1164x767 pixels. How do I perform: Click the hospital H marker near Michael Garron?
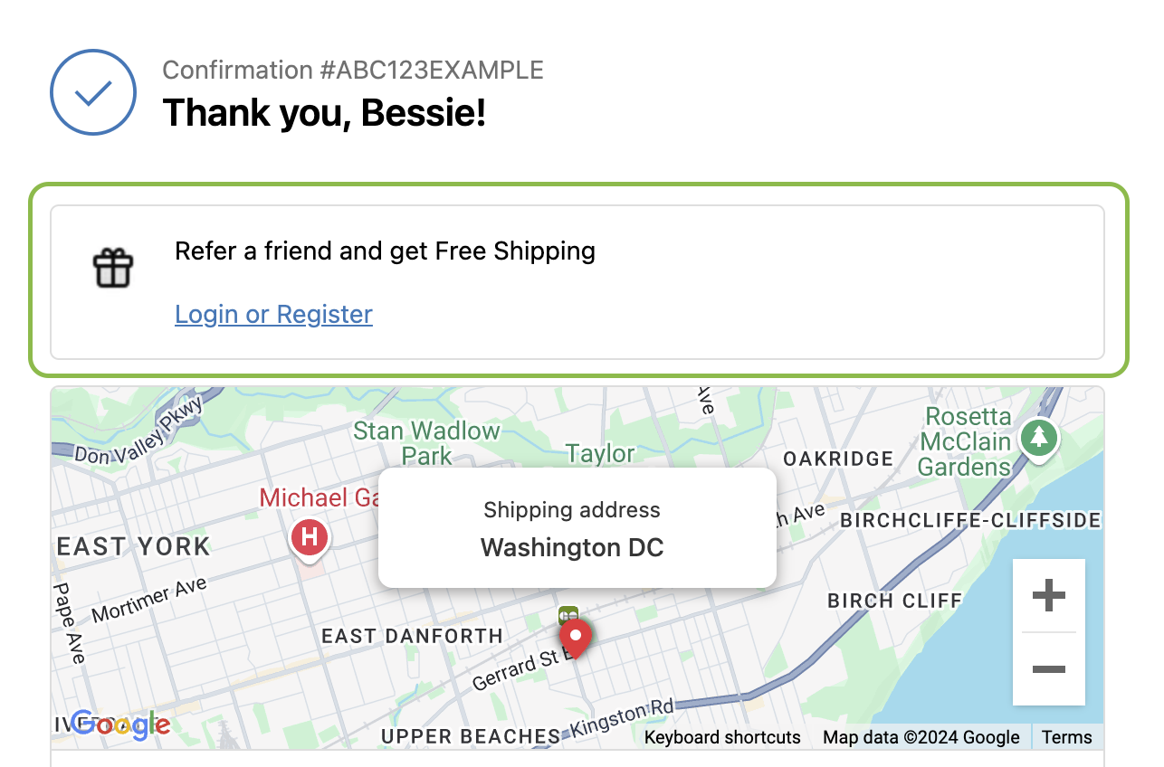coord(309,537)
